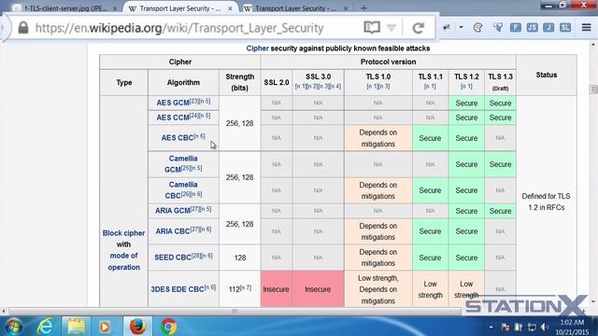Follow the AES GCM algorithm link

[173, 103]
